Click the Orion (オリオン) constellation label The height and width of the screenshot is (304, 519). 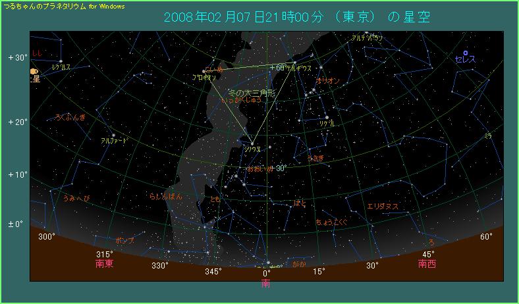(x=328, y=80)
